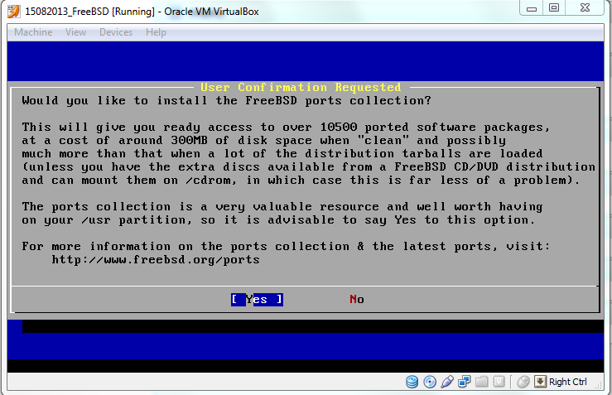
Task: Click the USB devices status icon
Action: (x=447, y=382)
